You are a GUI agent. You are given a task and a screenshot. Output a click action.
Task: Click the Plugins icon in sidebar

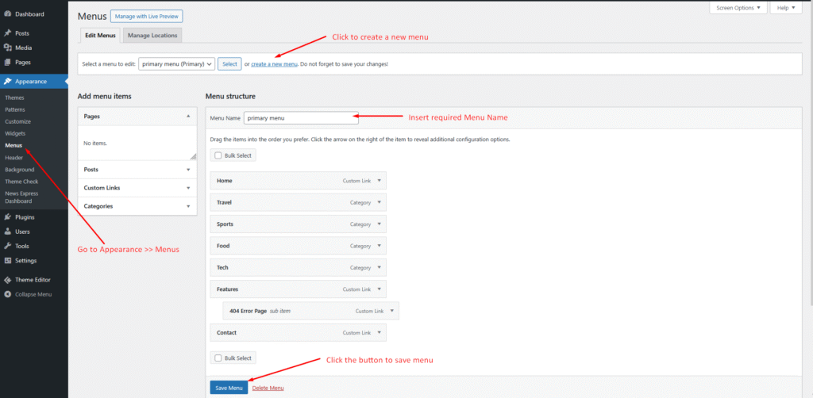click(7, 216)
